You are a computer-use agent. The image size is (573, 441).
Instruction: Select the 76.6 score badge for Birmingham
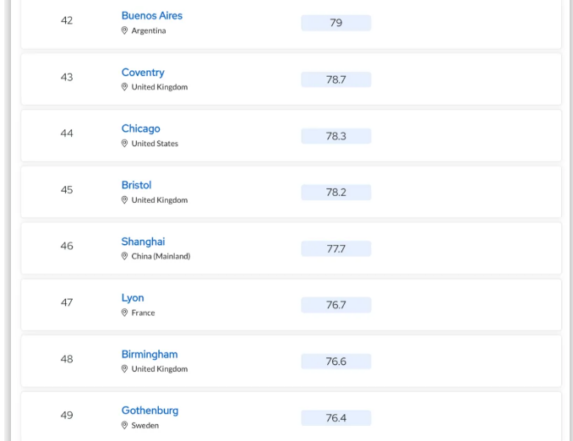tap(336, 362)
